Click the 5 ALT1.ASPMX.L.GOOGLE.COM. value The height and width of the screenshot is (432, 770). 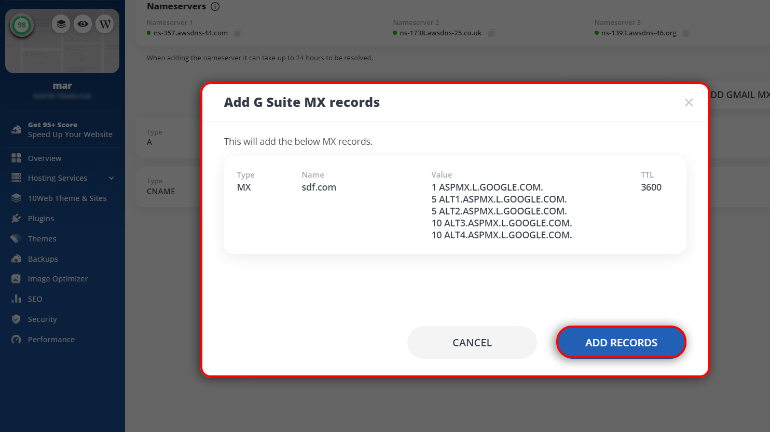pos(499,199)
